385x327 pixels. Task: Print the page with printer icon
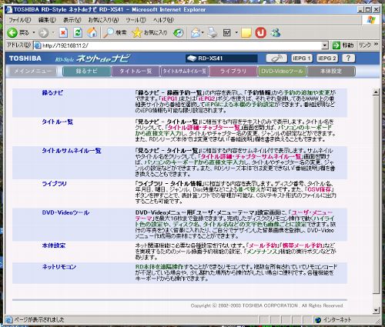click(212, 33)
